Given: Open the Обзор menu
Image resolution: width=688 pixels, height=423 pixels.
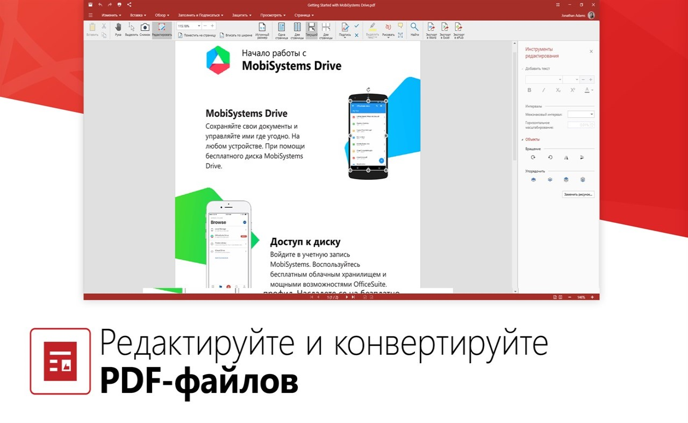Looking at the screenshot, I should (162, 15).
